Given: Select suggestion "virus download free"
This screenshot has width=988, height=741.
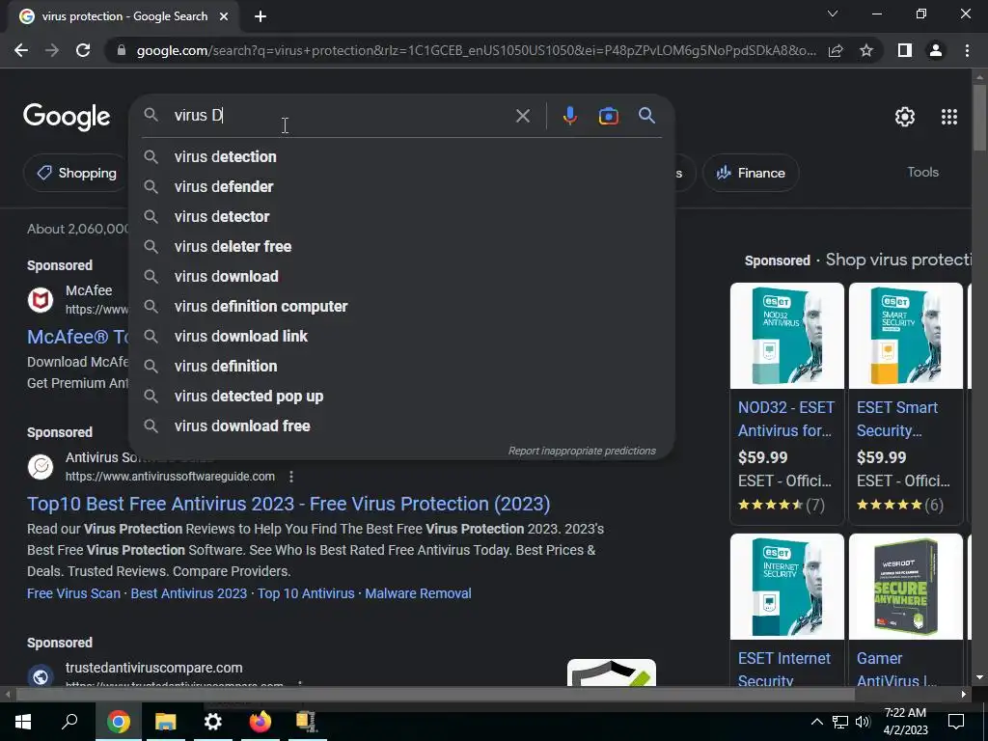Looking at the screenshot, I should tap(401, 425).
